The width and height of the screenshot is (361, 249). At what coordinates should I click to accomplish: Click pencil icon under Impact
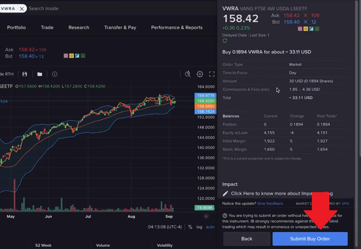[x=225, y=194]
